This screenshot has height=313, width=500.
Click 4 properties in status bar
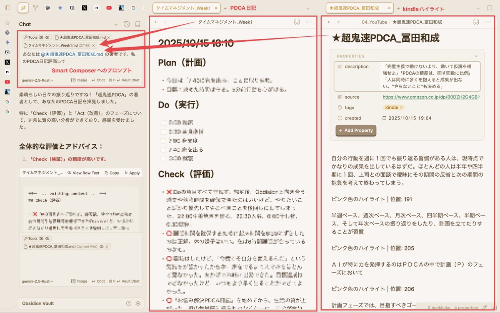[x=466, y=308]
